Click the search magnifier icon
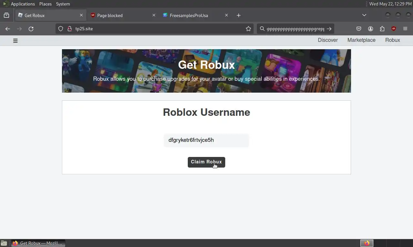 tap(262, 29)
